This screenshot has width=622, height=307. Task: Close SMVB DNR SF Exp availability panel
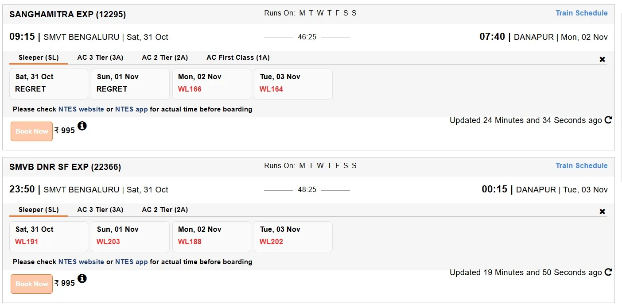(x=602, y=211)
